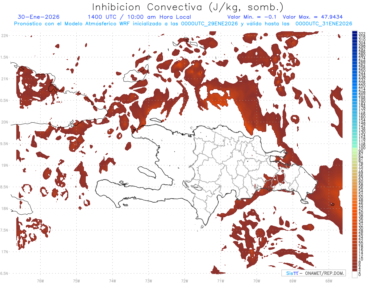Click the '322' color bar value
369x285 pixels.
point(362,33)
